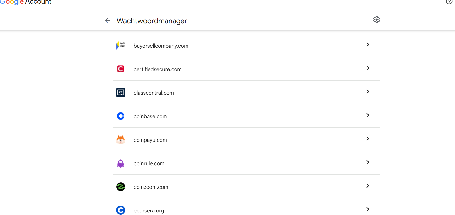The image size is (455, 215).
Task: Click the red certifiedsecure.com icon
Action: 121,69
